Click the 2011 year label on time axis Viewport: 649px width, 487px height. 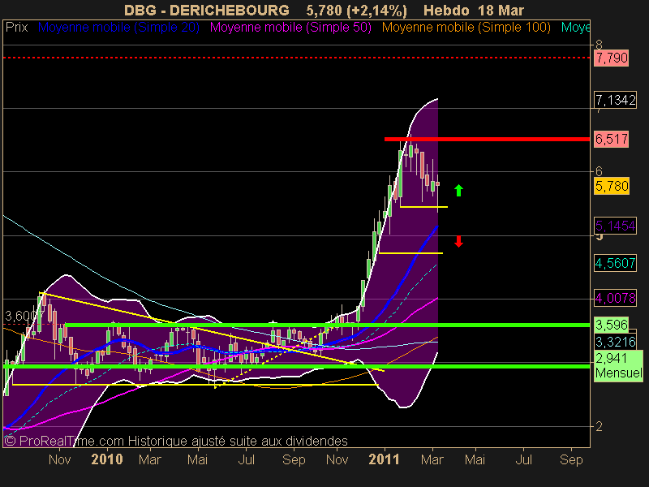tap(384, 459)
